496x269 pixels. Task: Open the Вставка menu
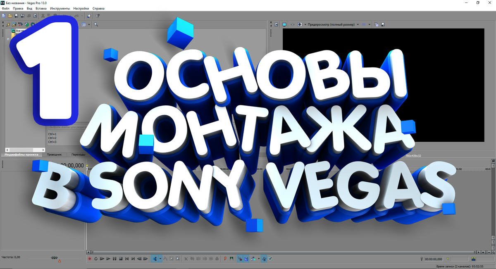click(41, 8)
